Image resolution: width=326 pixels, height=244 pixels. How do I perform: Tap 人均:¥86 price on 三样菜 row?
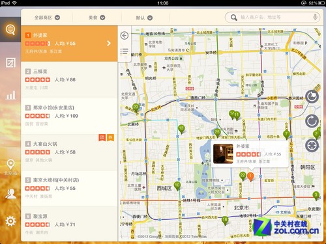[x=65, y=80]
